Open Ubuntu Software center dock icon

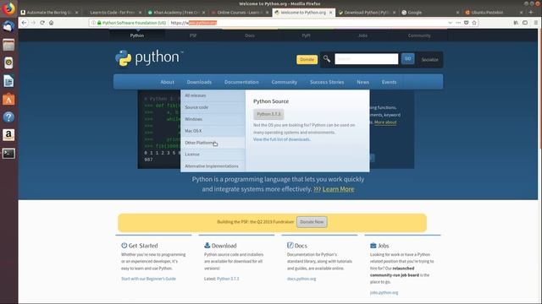8,100
